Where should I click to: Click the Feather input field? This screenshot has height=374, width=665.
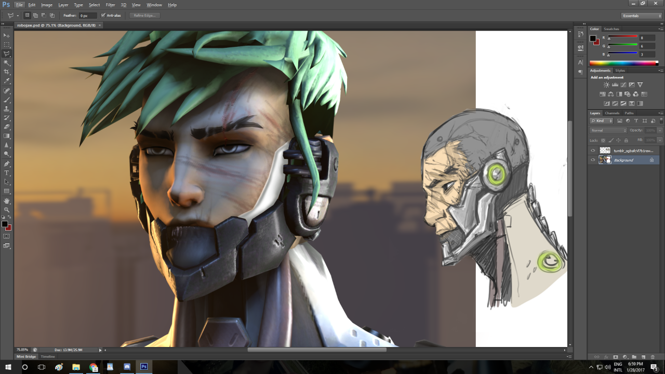point(87,16)
